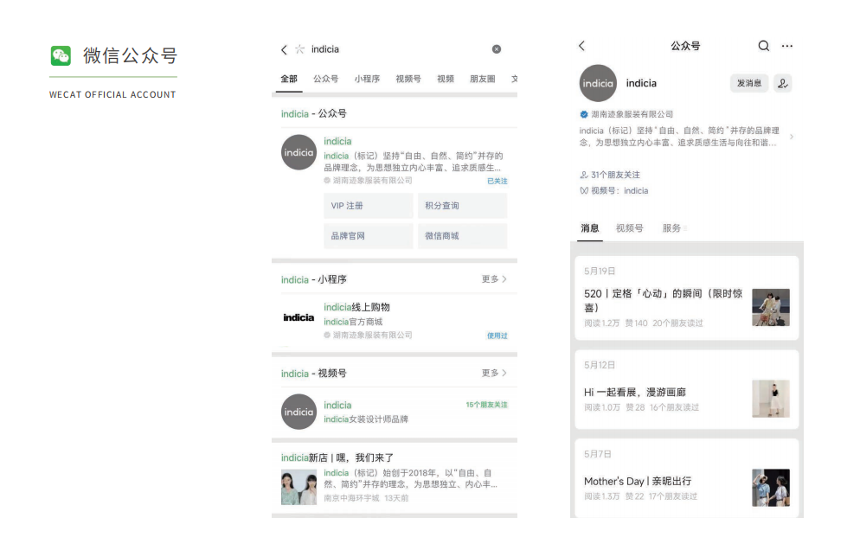The image size is (860, 550).
Task: Click the 发消息 button
Action: coord(749,83)
